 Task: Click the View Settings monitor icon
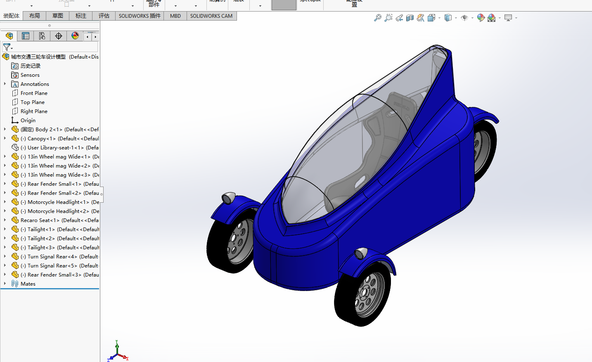508,18
